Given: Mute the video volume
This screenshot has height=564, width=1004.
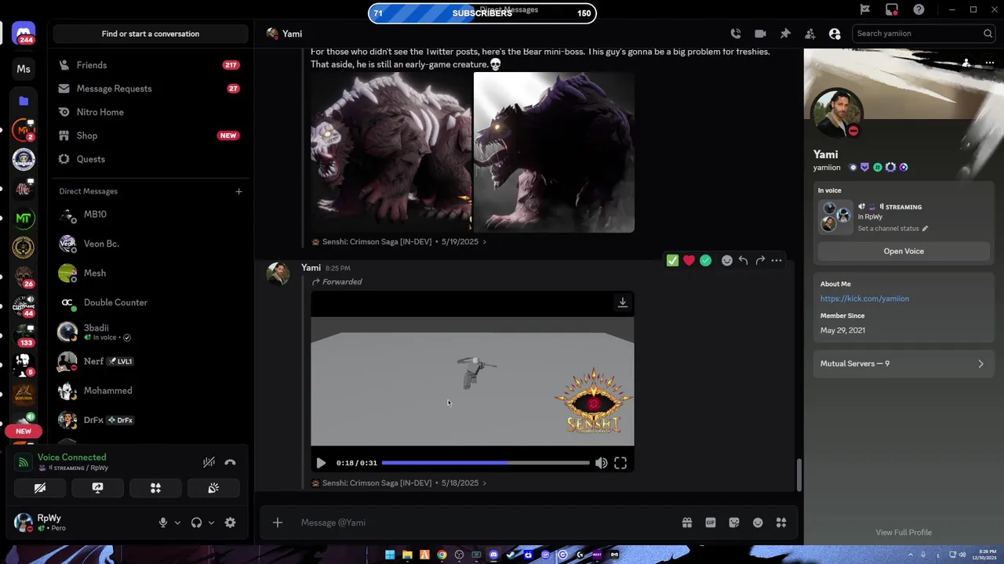Looking at the screenshot, I should (x=601, y=463).
